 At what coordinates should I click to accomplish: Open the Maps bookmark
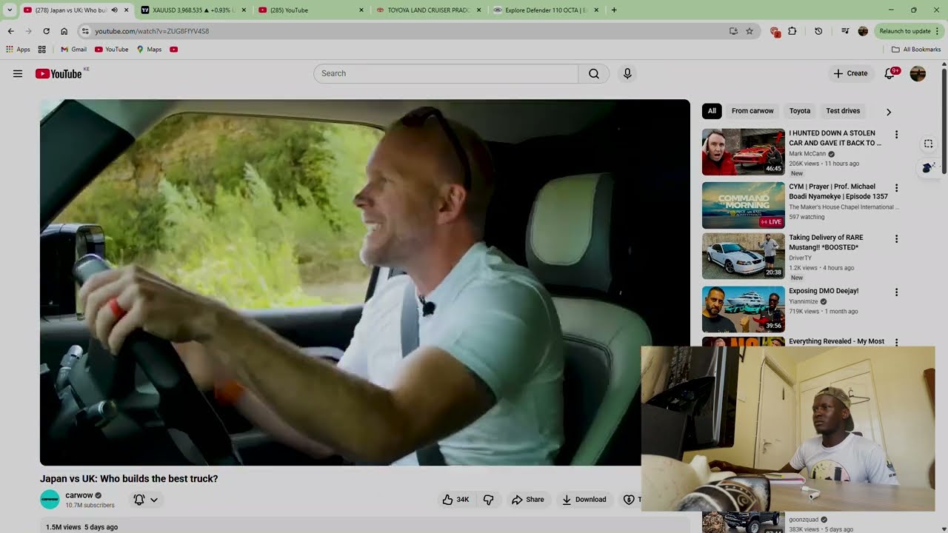click(x=149, y=50)
